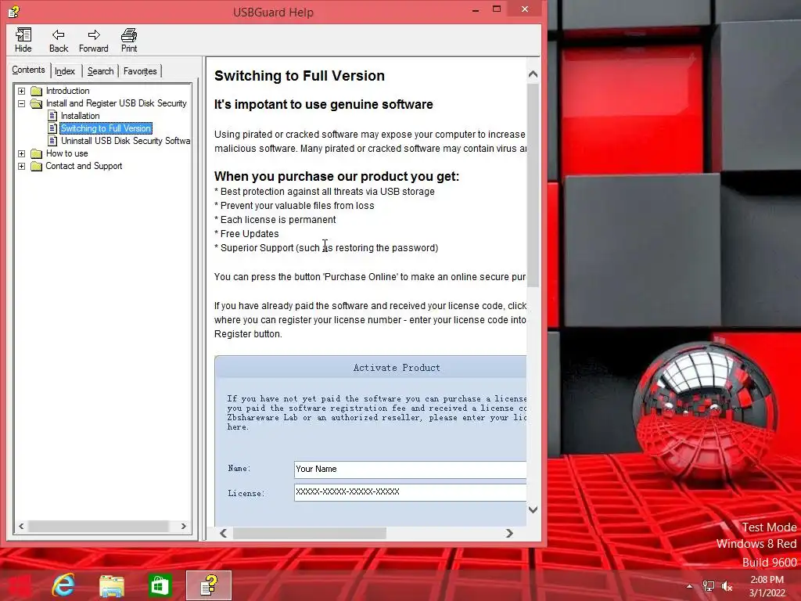
Task: Click content pane scroll left arrow
Action: tap(223, 533)
